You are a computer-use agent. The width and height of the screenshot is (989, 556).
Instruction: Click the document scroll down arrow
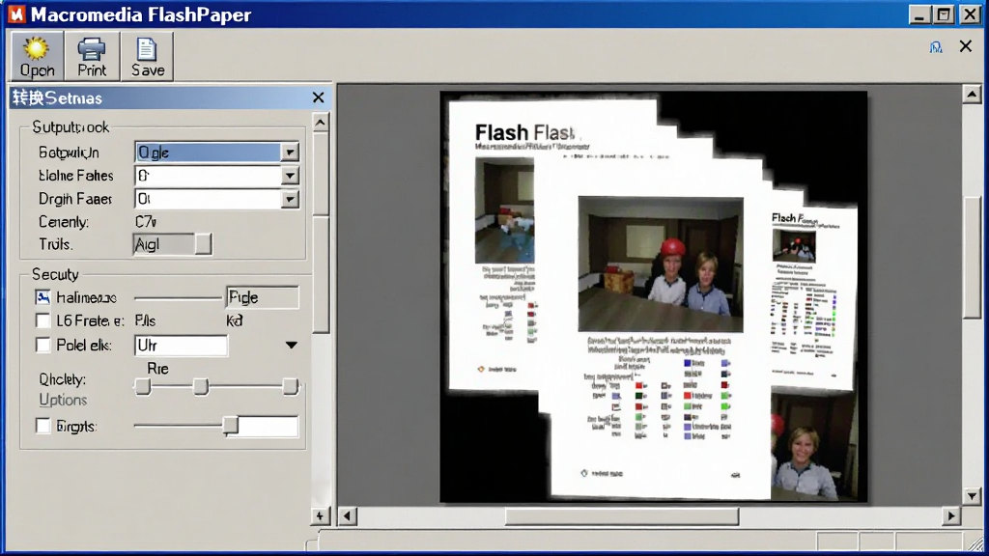[x=972, y=496]
